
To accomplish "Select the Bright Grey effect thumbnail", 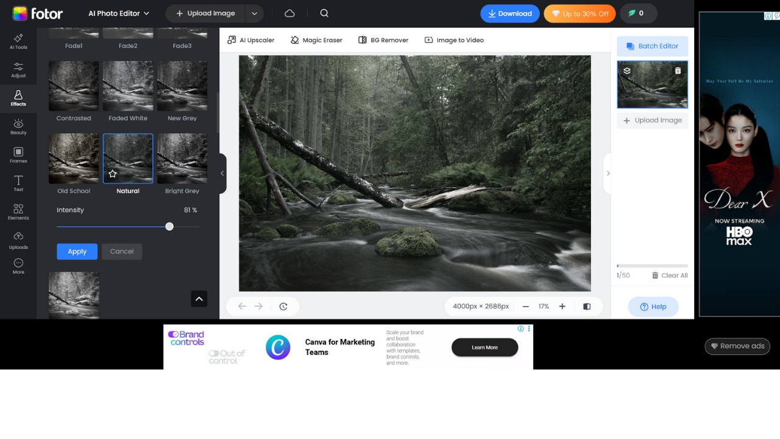I will [x=182, y=159].
